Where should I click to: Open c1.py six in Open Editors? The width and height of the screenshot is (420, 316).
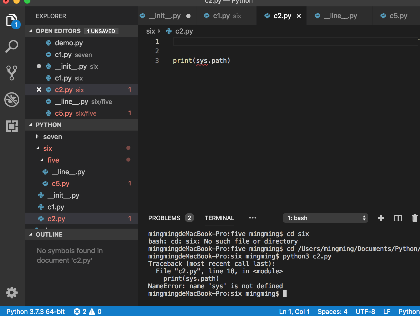(81, 78)
